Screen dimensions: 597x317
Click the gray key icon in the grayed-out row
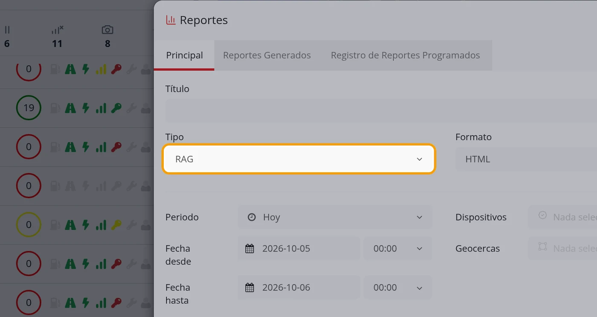[x=116, y=186]
